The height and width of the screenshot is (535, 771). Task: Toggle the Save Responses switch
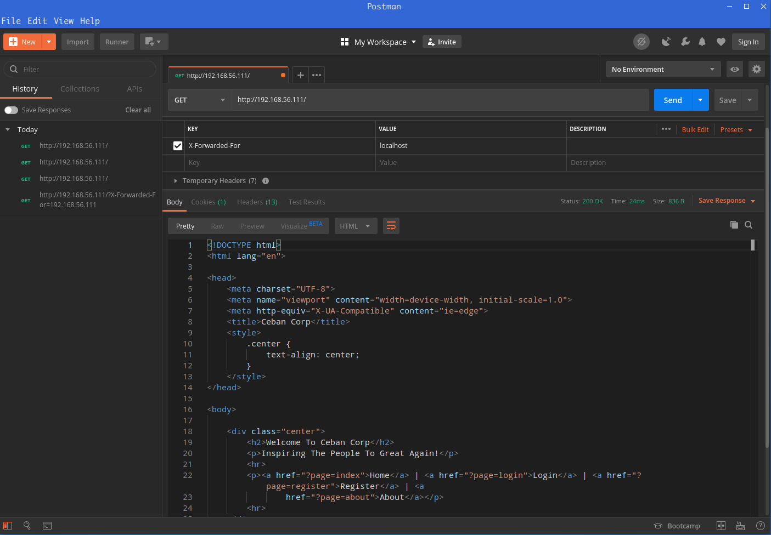pyautogui.click(x=12, y=110)
